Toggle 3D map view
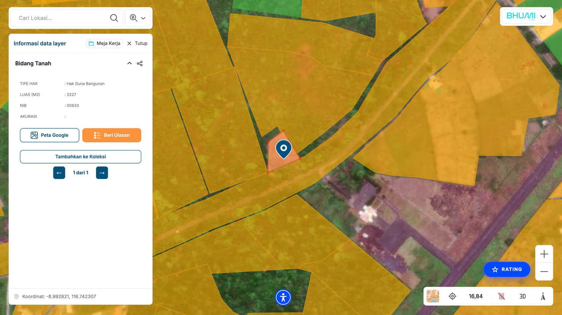Image resolution: width=562 pixels, height=315 pixels. 523,296
